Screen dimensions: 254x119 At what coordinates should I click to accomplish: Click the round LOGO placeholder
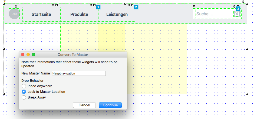[14, 14]
